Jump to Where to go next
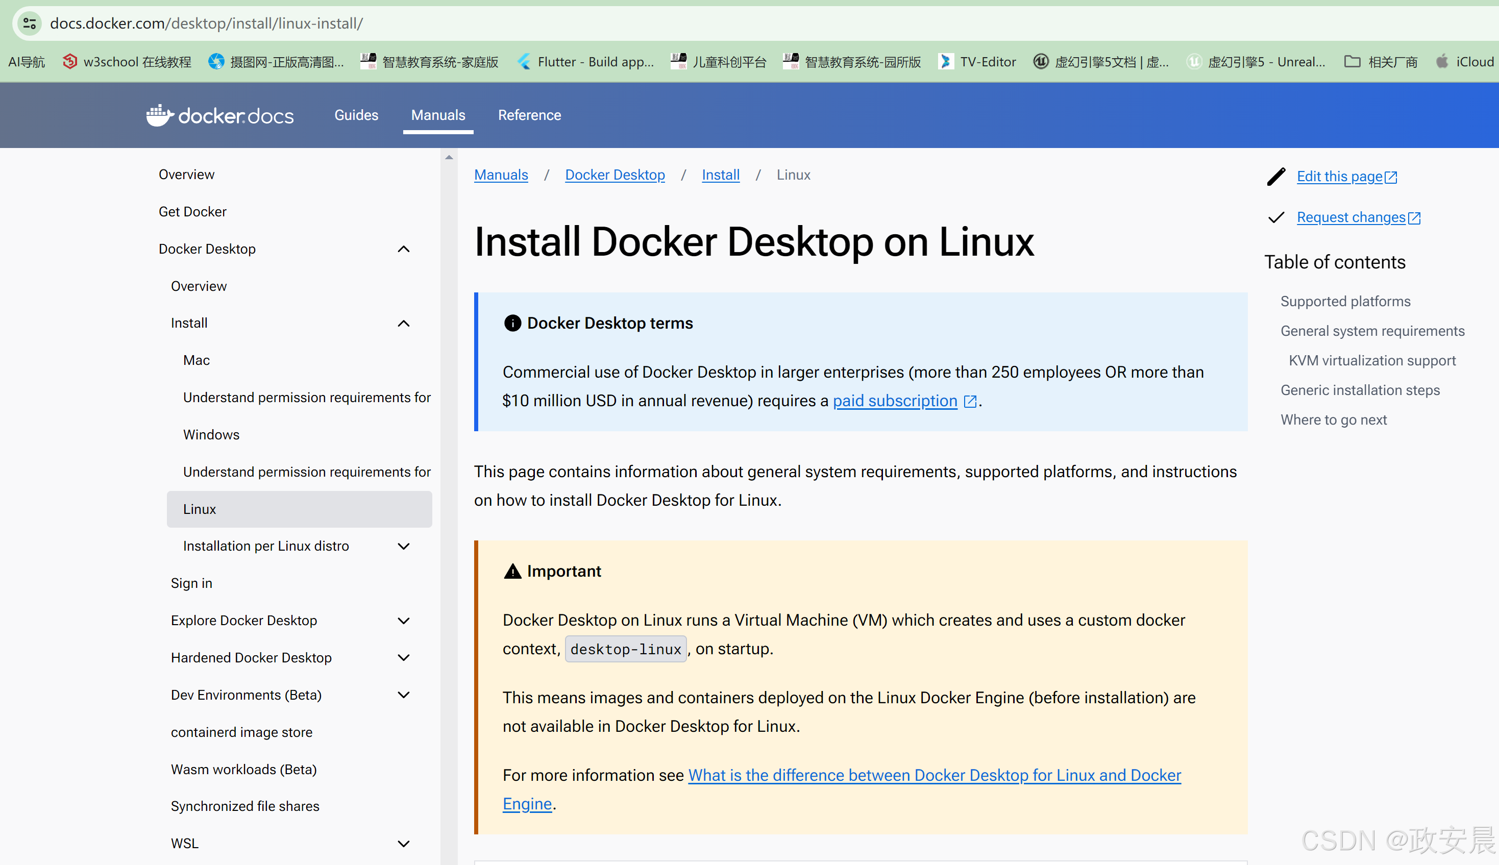Image resolution: width=1499 pixels, height=865 pixels. 1333,420
